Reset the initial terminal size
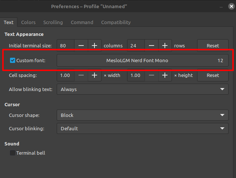Screen dimensions: 236x178 213,46
